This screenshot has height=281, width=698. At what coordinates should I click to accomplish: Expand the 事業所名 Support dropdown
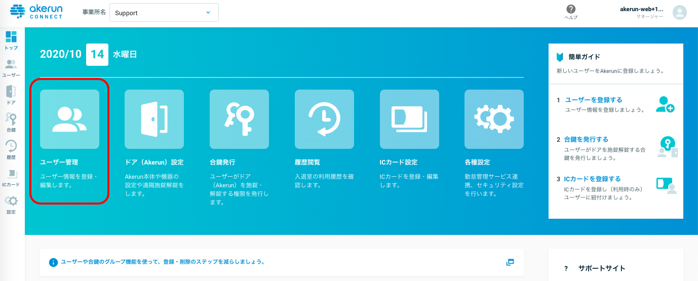164,13
